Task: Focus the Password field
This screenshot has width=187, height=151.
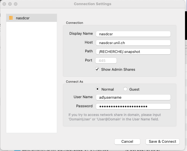Action: (133, 106)
